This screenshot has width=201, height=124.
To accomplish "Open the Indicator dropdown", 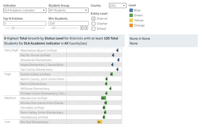I will point(25,10).
